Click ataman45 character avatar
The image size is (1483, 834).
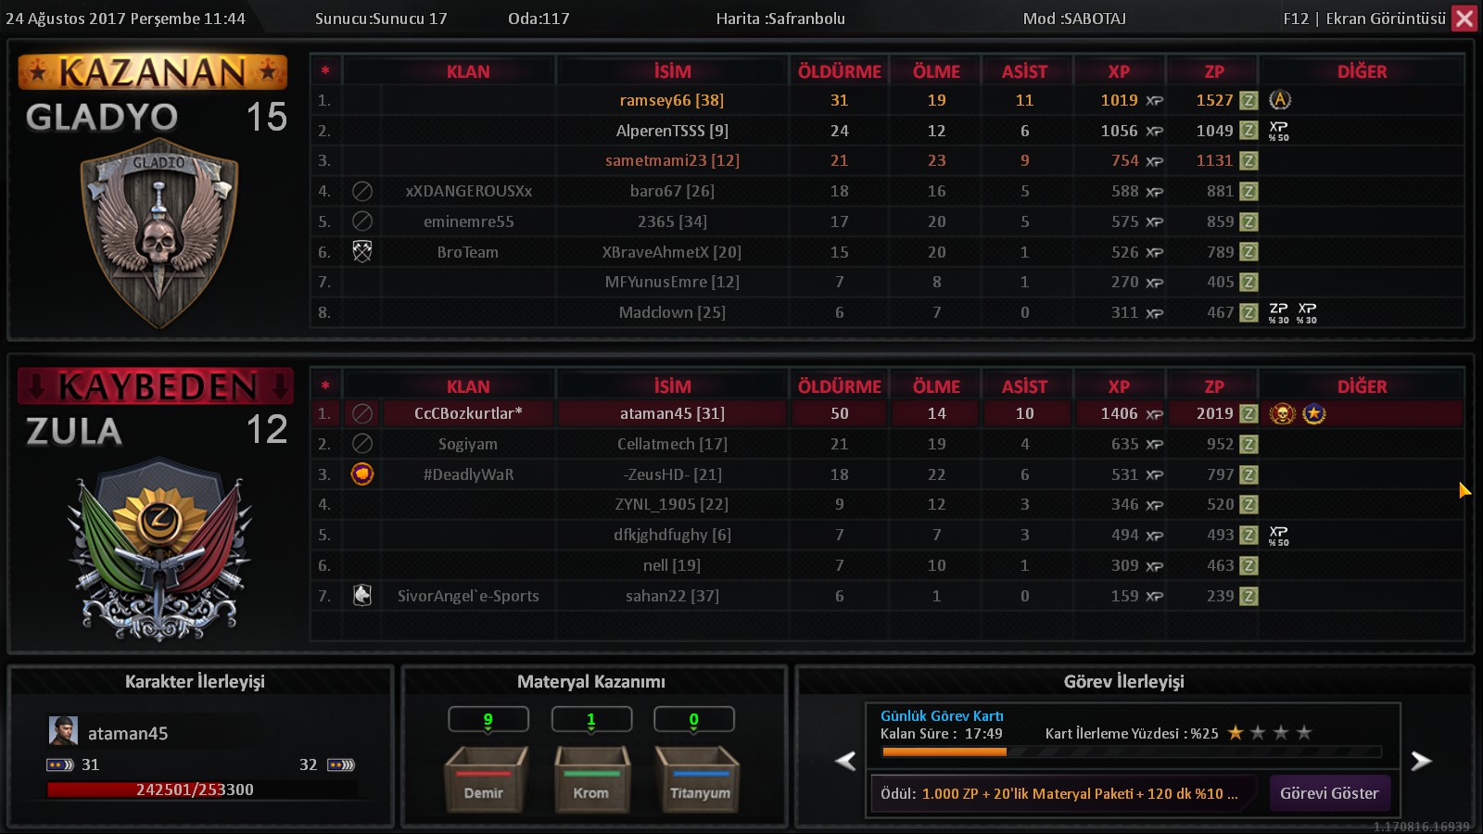coord(63,731)
